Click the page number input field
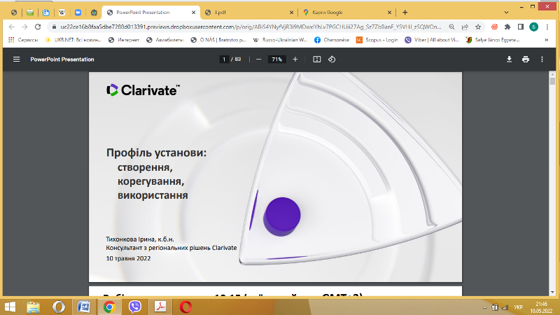560x315 pixels. 225,59
